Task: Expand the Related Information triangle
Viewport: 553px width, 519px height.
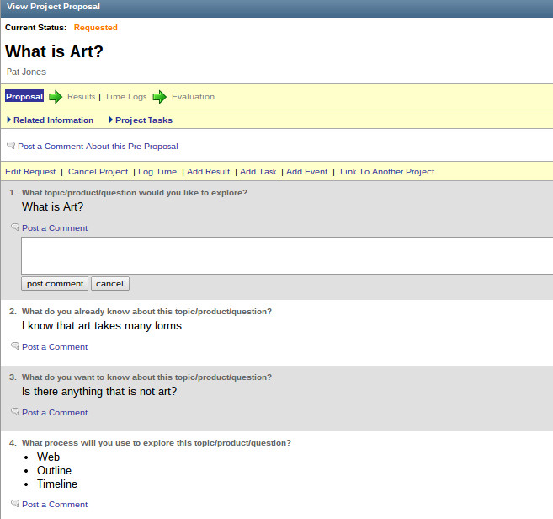Action: click(8, 120)
